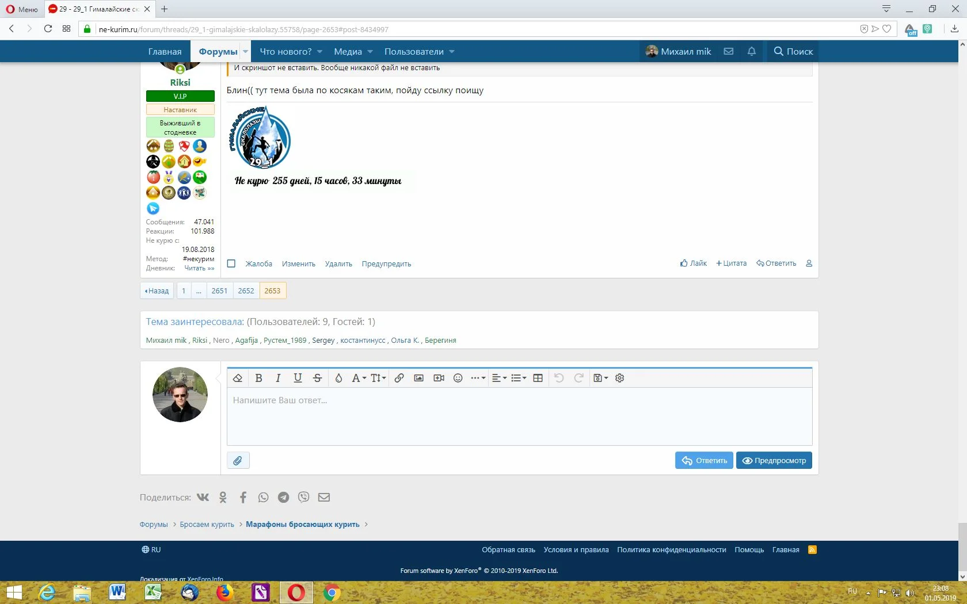Open the alerts bell icon
The width and height of the screenshot is (967, 604).
751,51
